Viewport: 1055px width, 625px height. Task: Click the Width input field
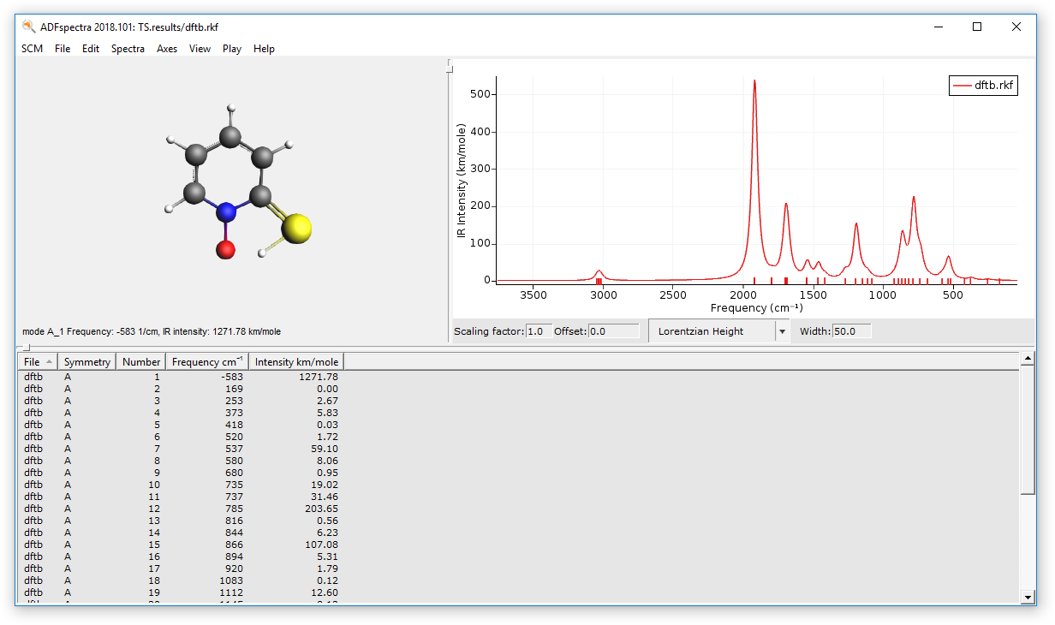(x=852, y=331)
